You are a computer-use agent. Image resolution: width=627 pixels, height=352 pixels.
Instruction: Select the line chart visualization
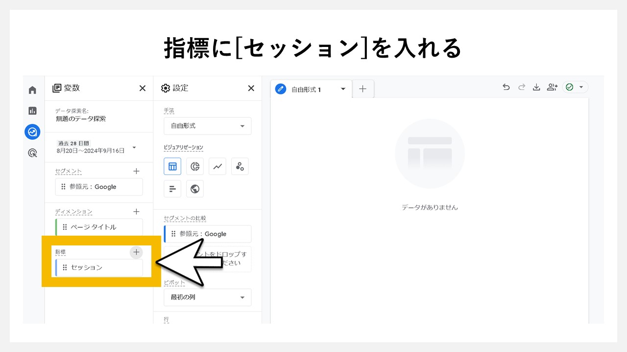point(217,166)
